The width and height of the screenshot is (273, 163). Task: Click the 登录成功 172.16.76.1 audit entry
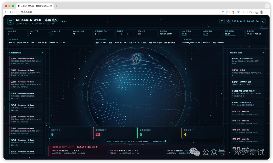pyautogui.click(x=136, y=152)
